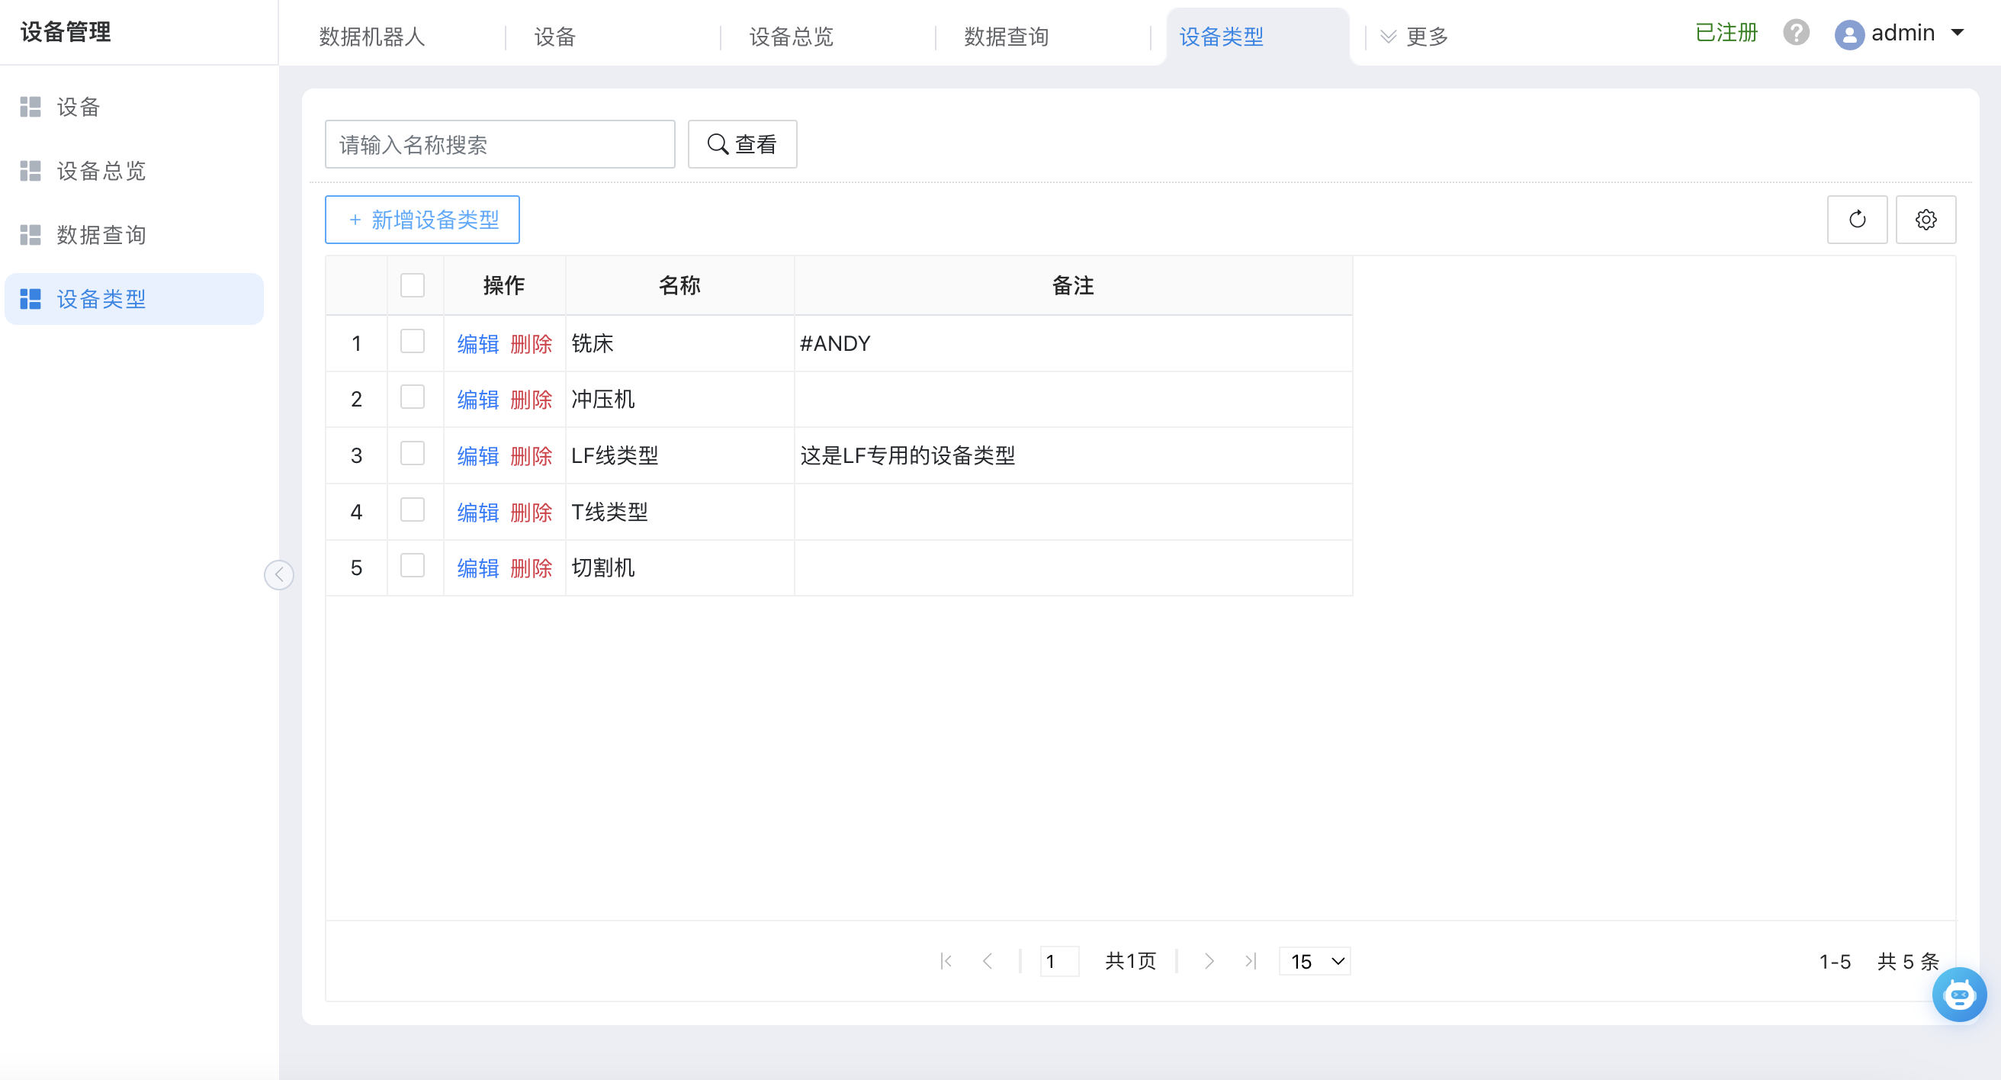This screenshot has width=2001, height=1080.
Task: Delete the 切割机 device type
Action: tap(532, 568)
